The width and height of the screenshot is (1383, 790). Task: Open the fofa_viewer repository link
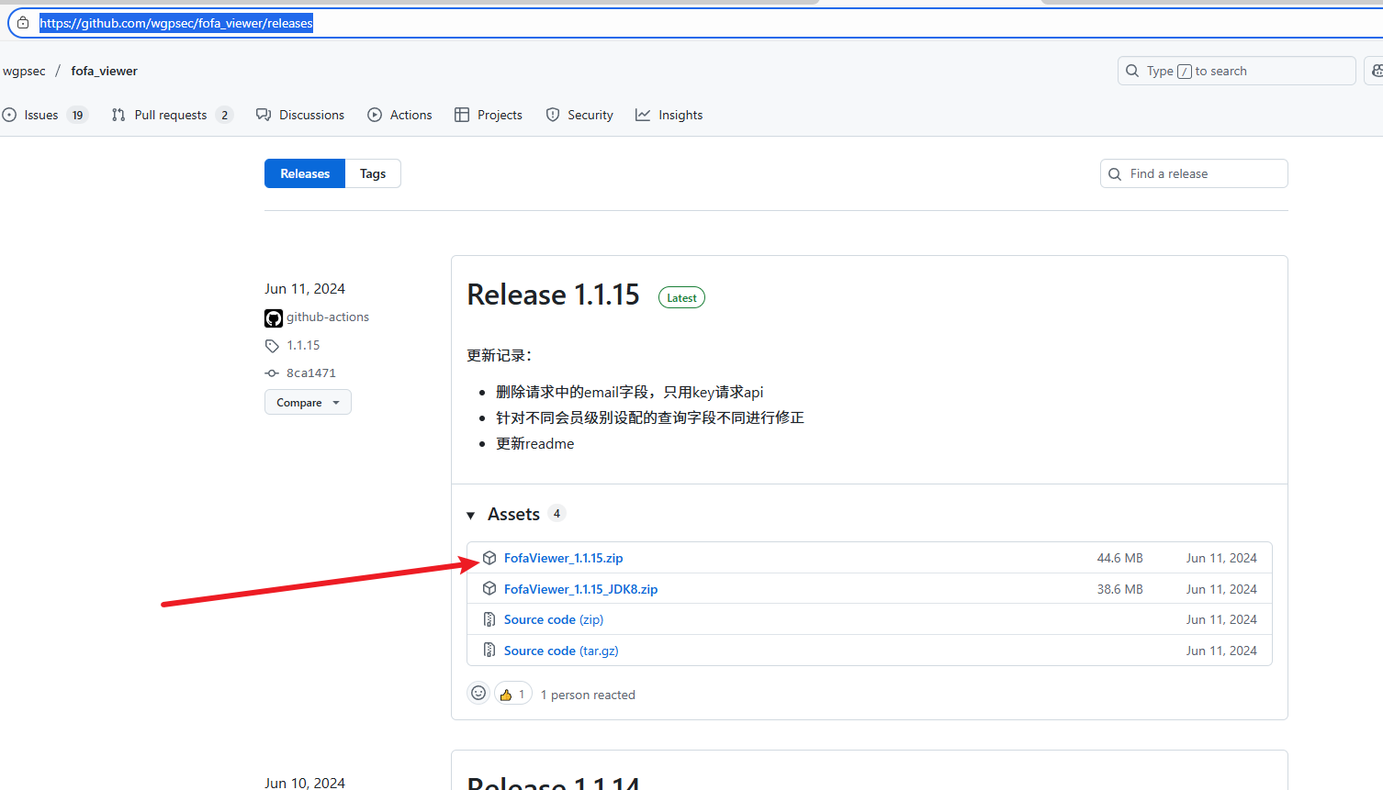104,71
